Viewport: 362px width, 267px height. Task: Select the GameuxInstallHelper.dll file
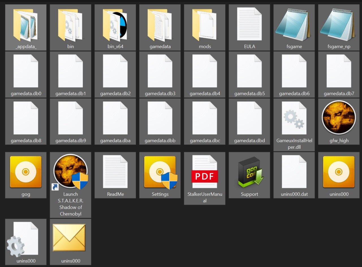pyautogui.click(x=294, y=125)
